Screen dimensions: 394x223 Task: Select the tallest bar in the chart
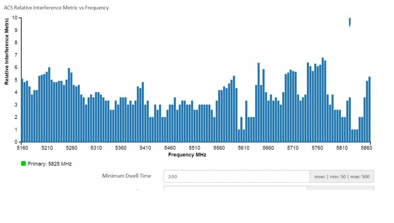pos(322,100)
